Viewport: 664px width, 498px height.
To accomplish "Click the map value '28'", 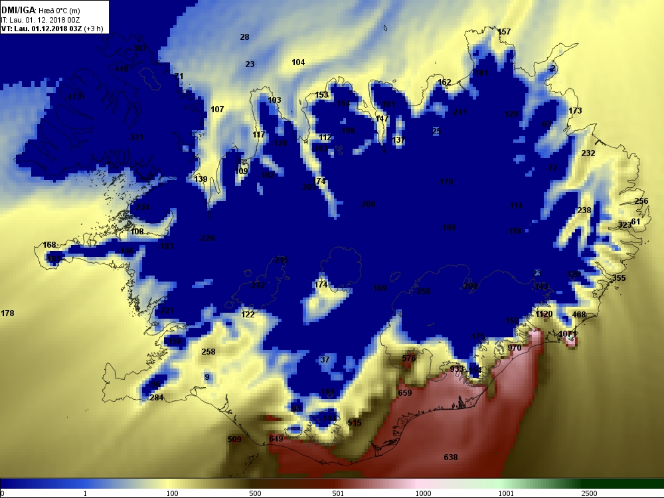I will click(x=245, y=37).
